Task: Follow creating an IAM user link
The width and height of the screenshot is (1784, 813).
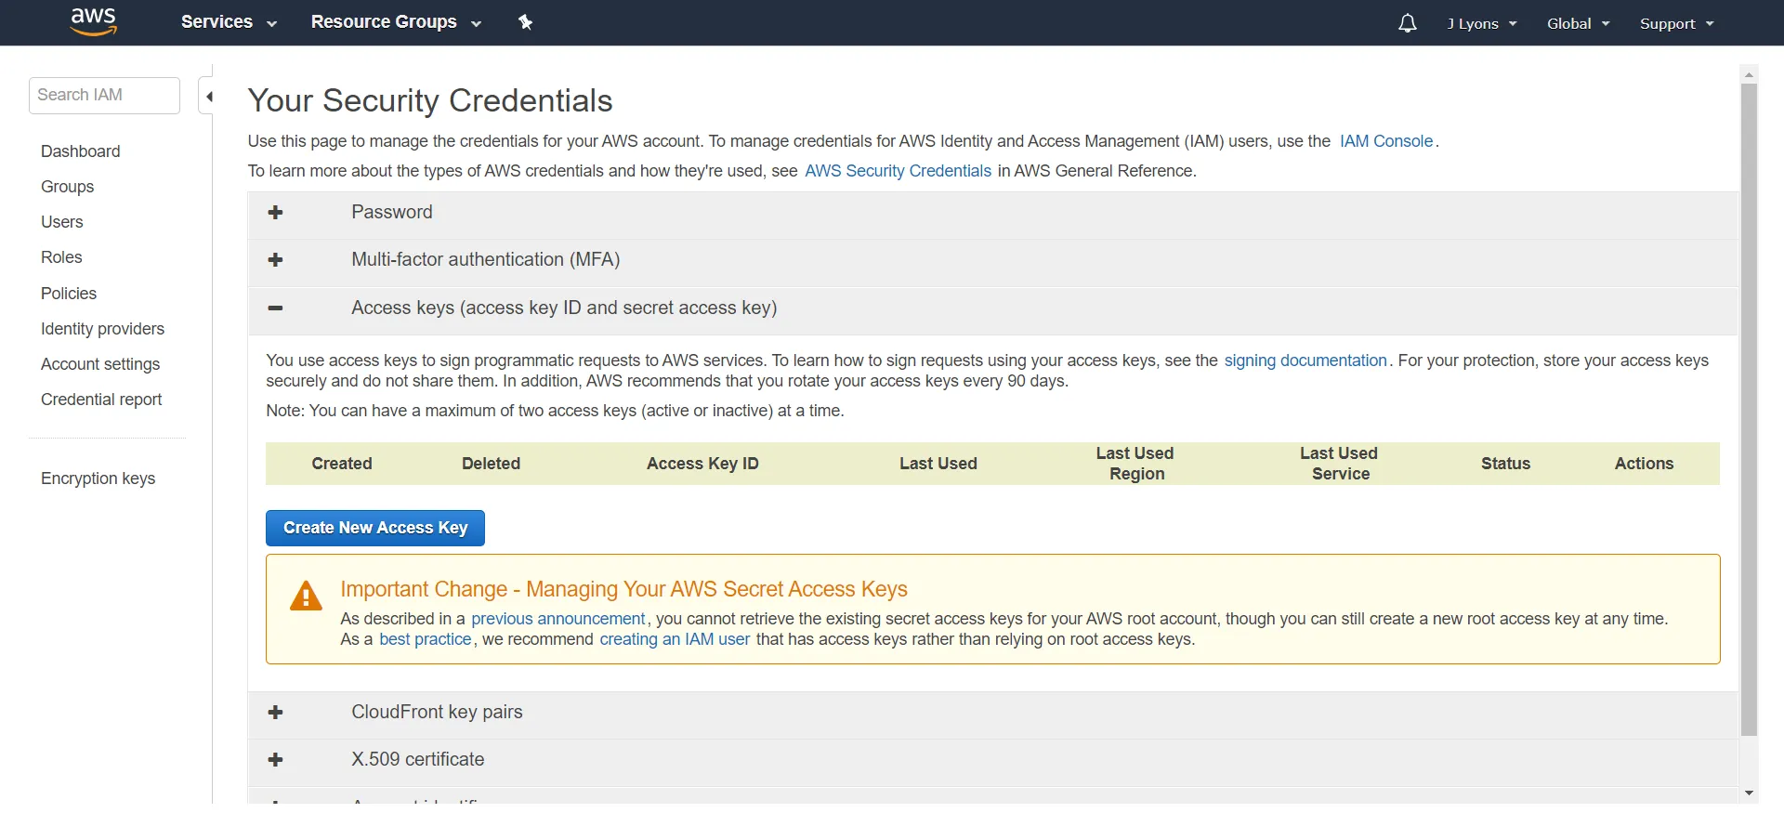Action: tap(675, 639)
